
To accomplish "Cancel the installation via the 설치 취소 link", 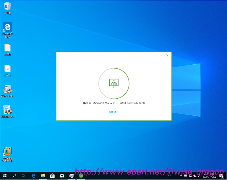I will 114,112.
